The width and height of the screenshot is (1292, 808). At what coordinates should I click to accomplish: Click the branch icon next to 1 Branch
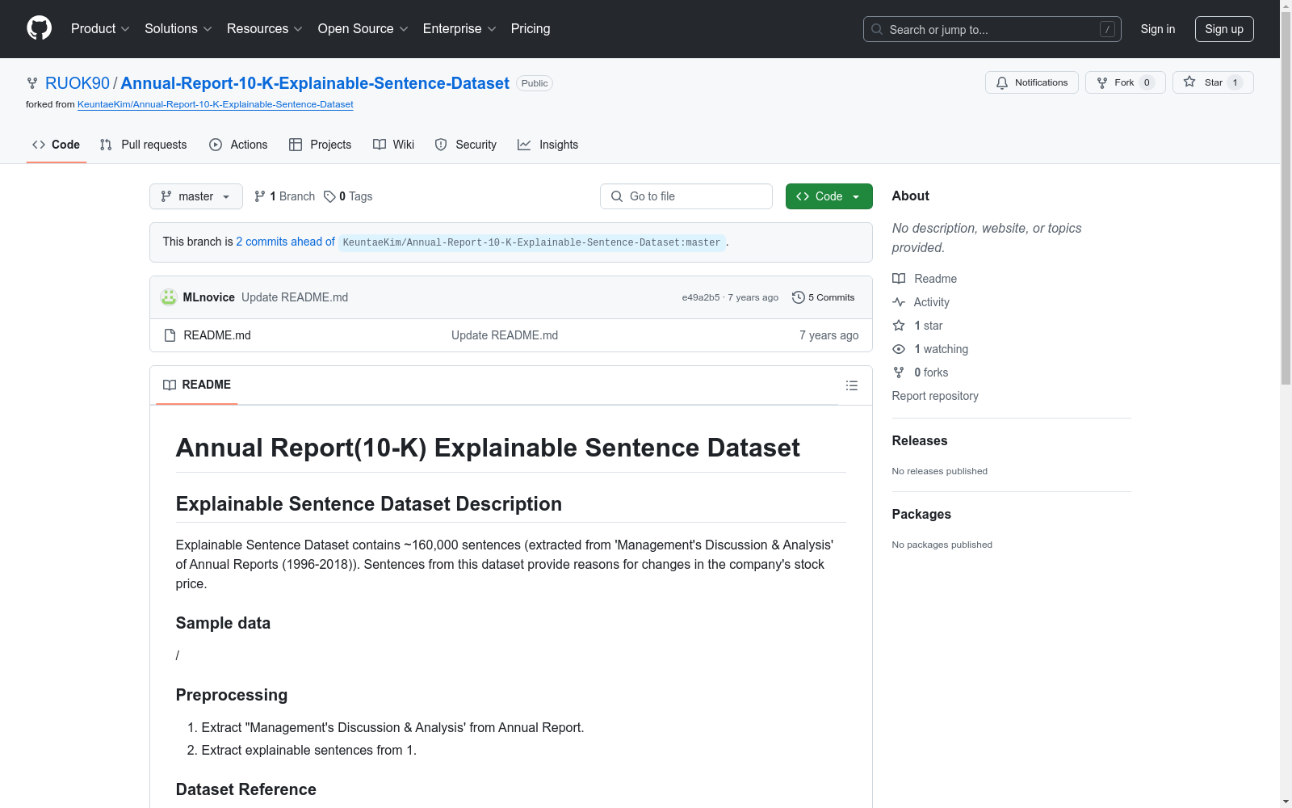[260, 196]
